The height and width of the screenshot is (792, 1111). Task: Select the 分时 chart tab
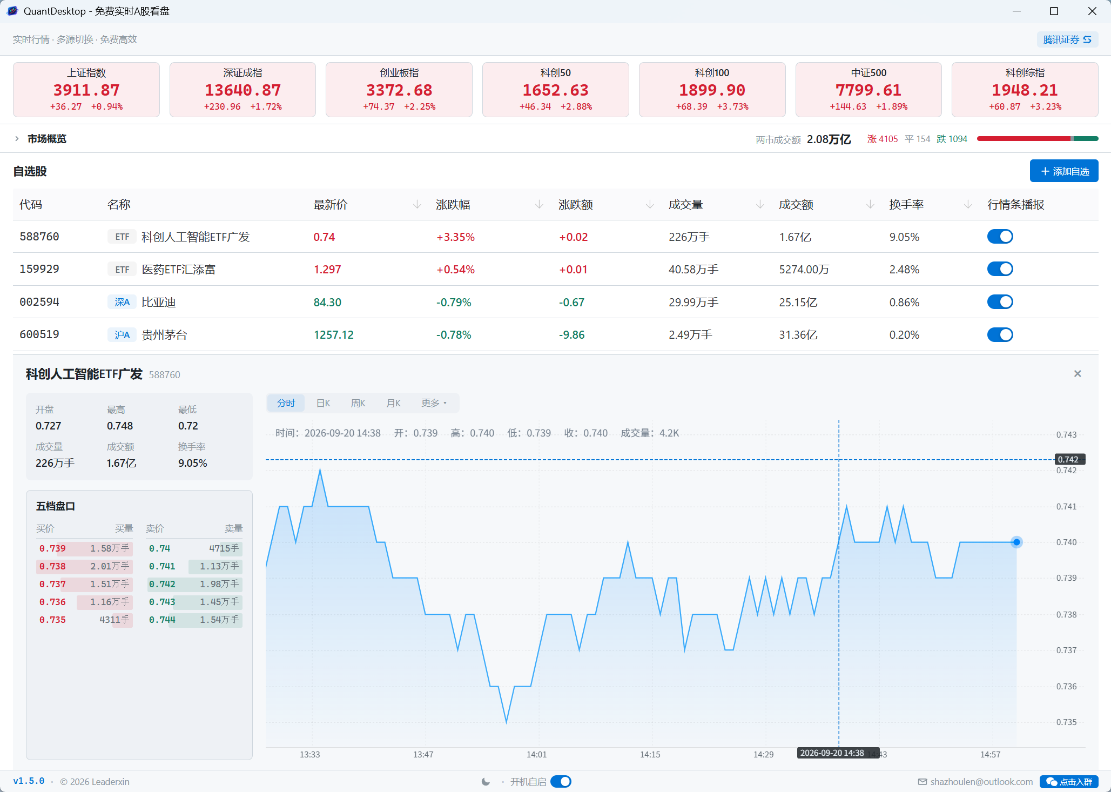point(286,403)
